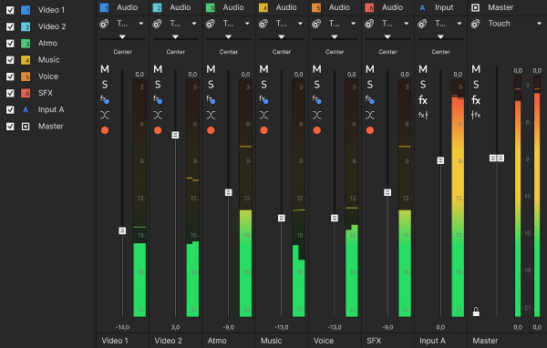Unlock the Master fader lock icon

476,312
